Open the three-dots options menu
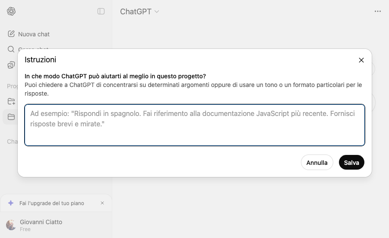389x238 pixels. (x=378, y=12)
